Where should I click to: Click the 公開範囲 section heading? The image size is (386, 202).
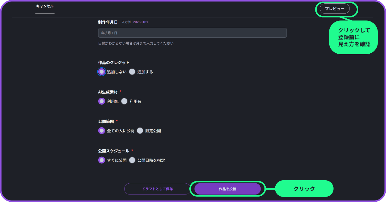pos(106,122)
